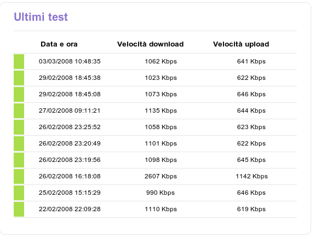Image resolution: width=315 pixels, height=238 pixels.
Task: Click the 'Velocità download' column header
Action: [151, 44]
